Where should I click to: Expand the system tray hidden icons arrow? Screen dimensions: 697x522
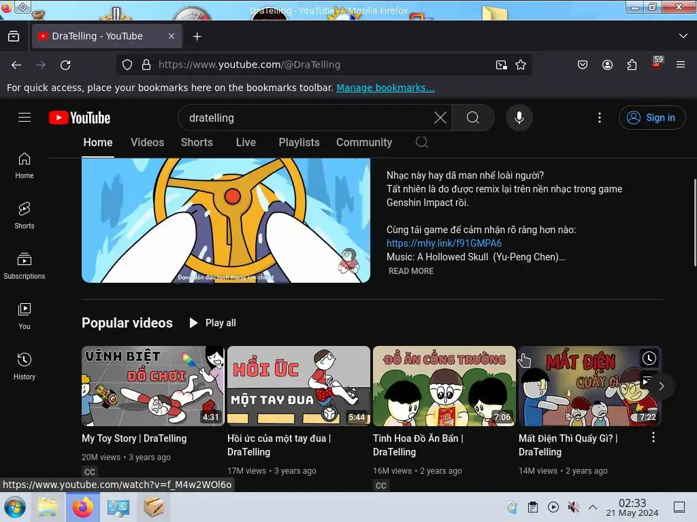tap(593, 507)
